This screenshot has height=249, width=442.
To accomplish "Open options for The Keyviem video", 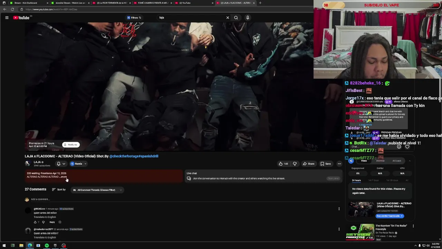I will (x=413, y=226).
